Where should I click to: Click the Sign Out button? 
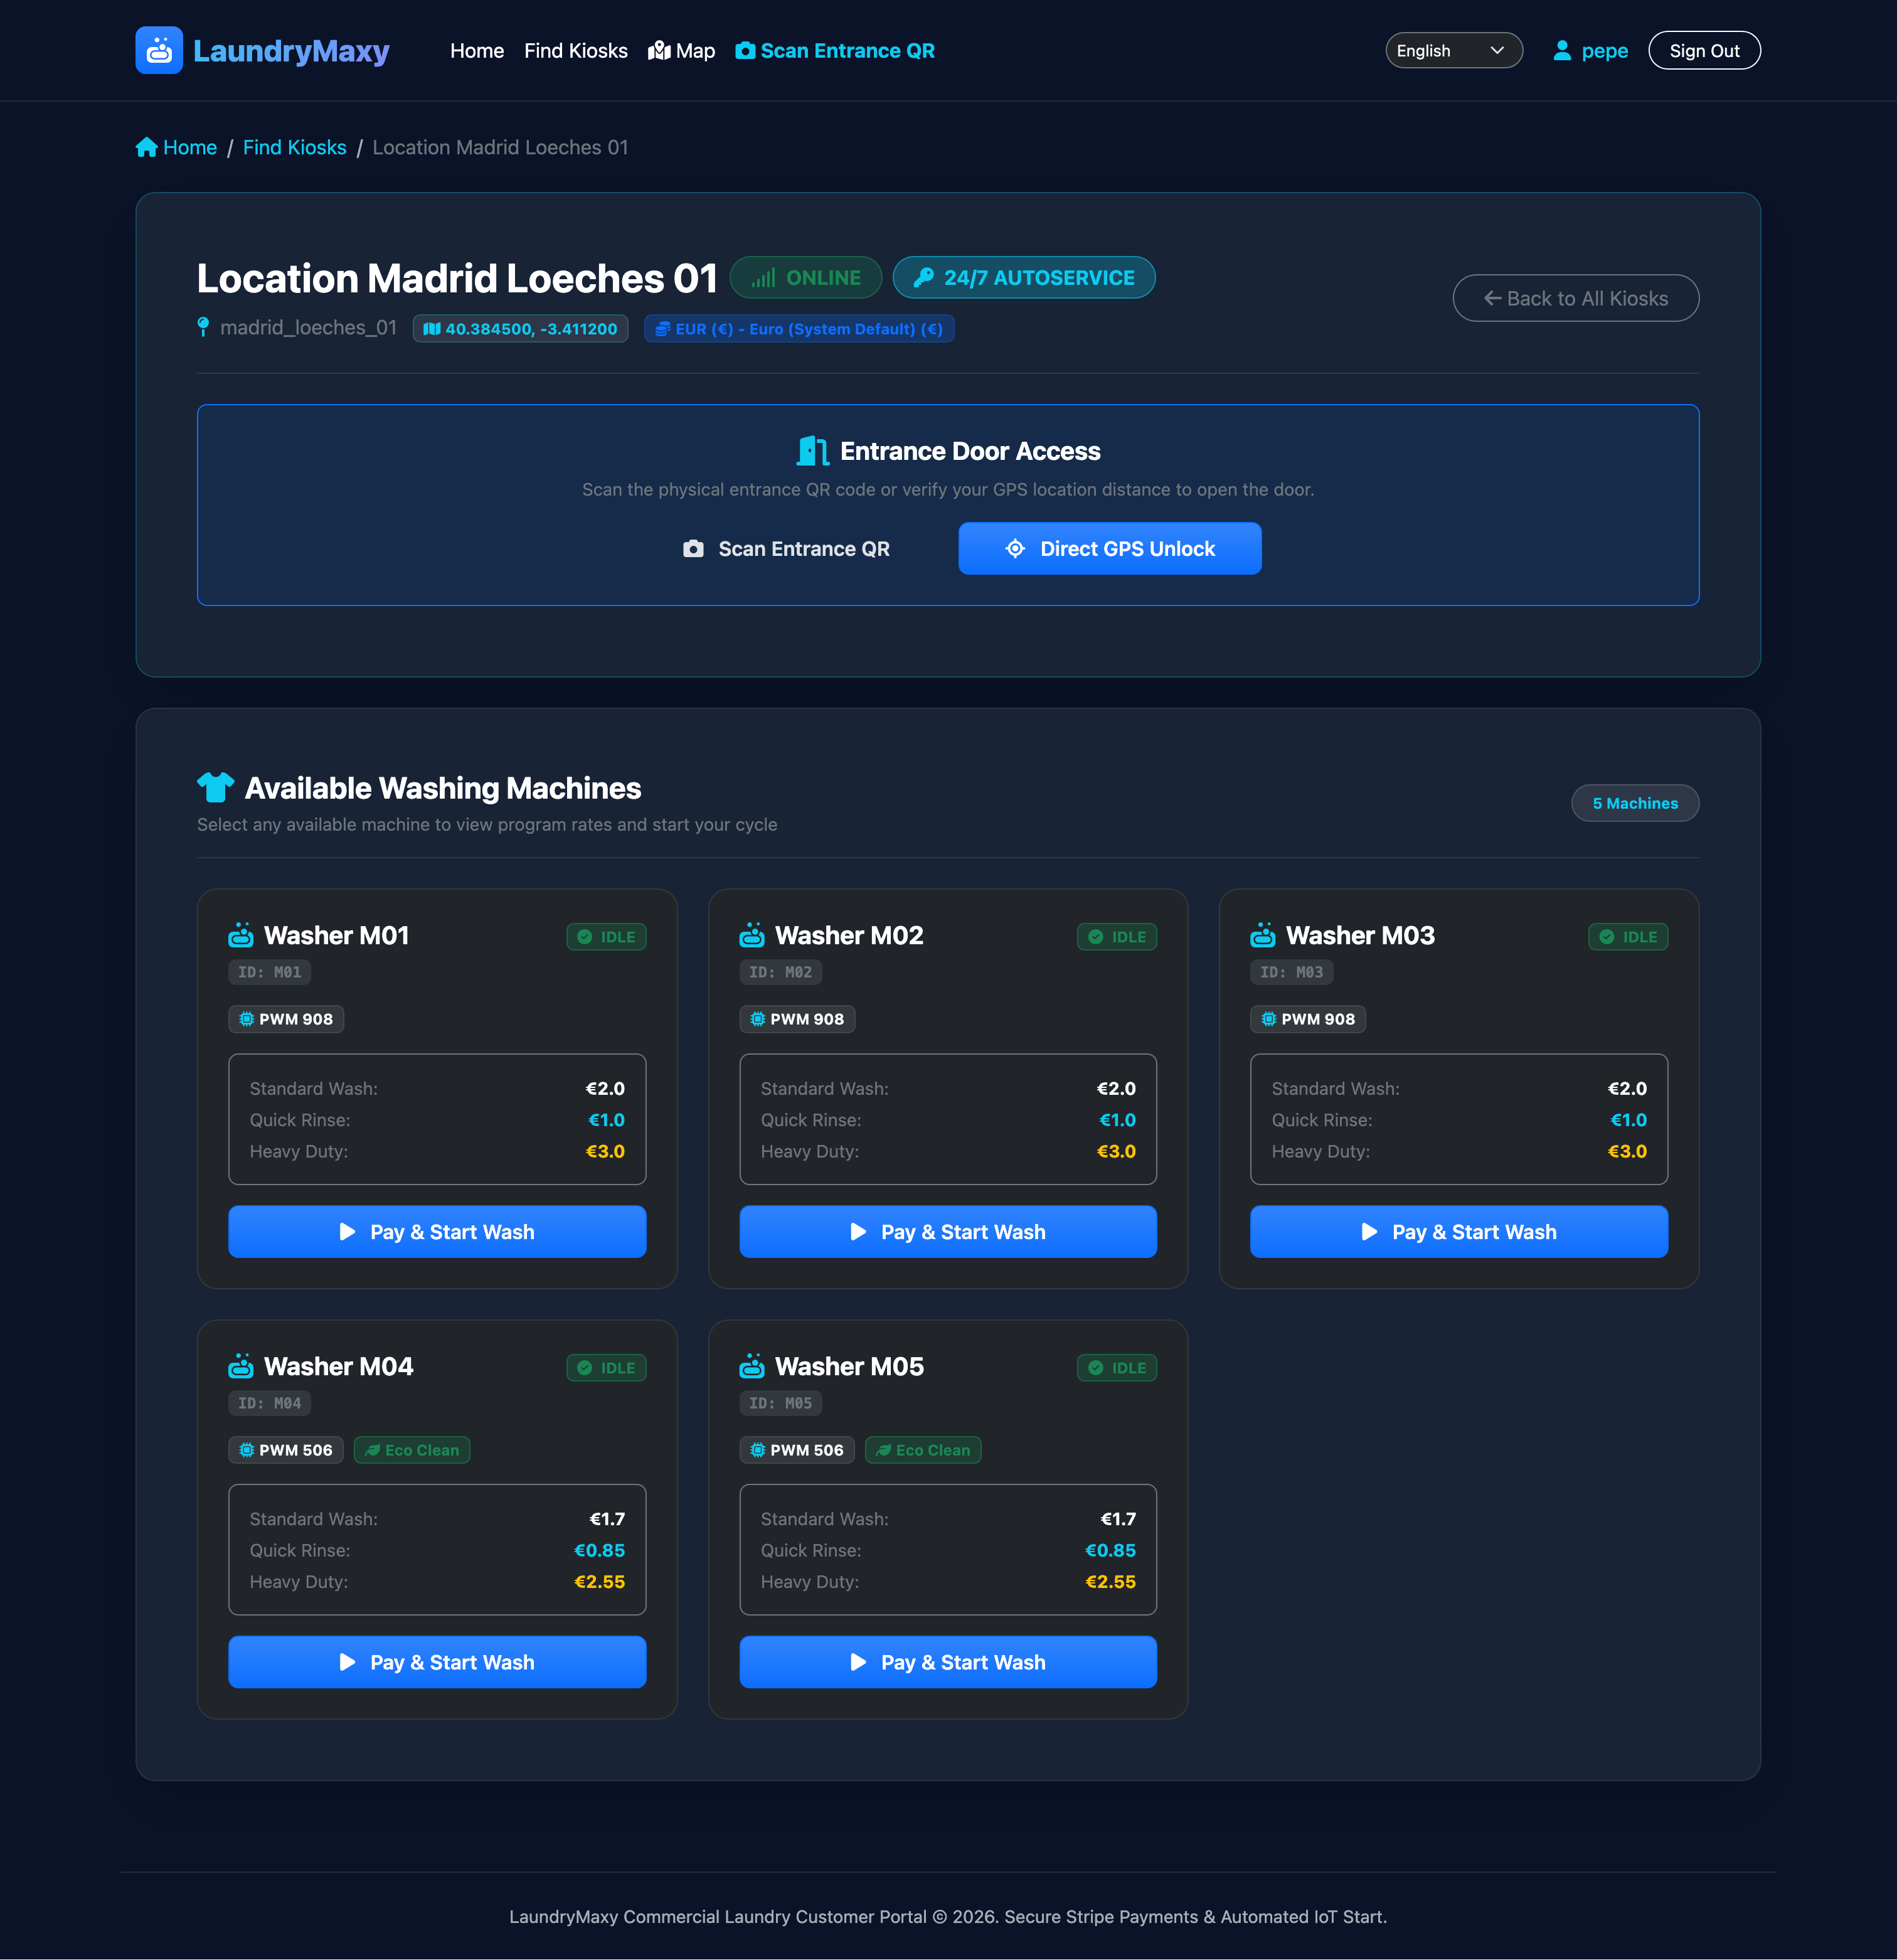(x=1704, y=51)
